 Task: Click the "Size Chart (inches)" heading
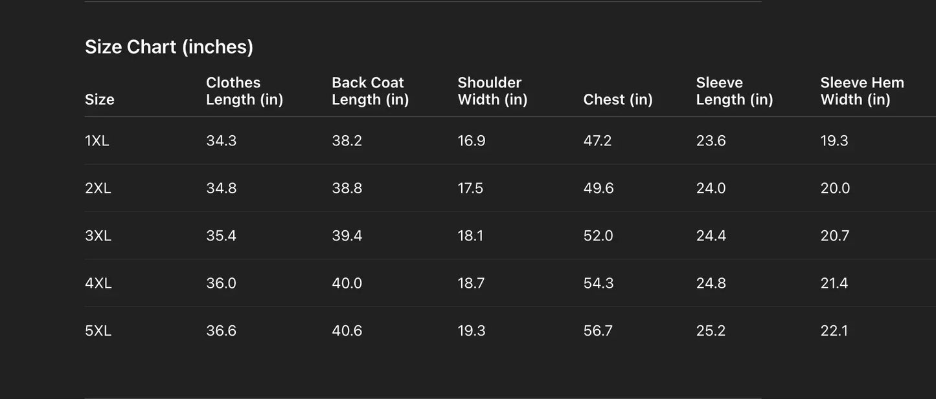point(169,47)
